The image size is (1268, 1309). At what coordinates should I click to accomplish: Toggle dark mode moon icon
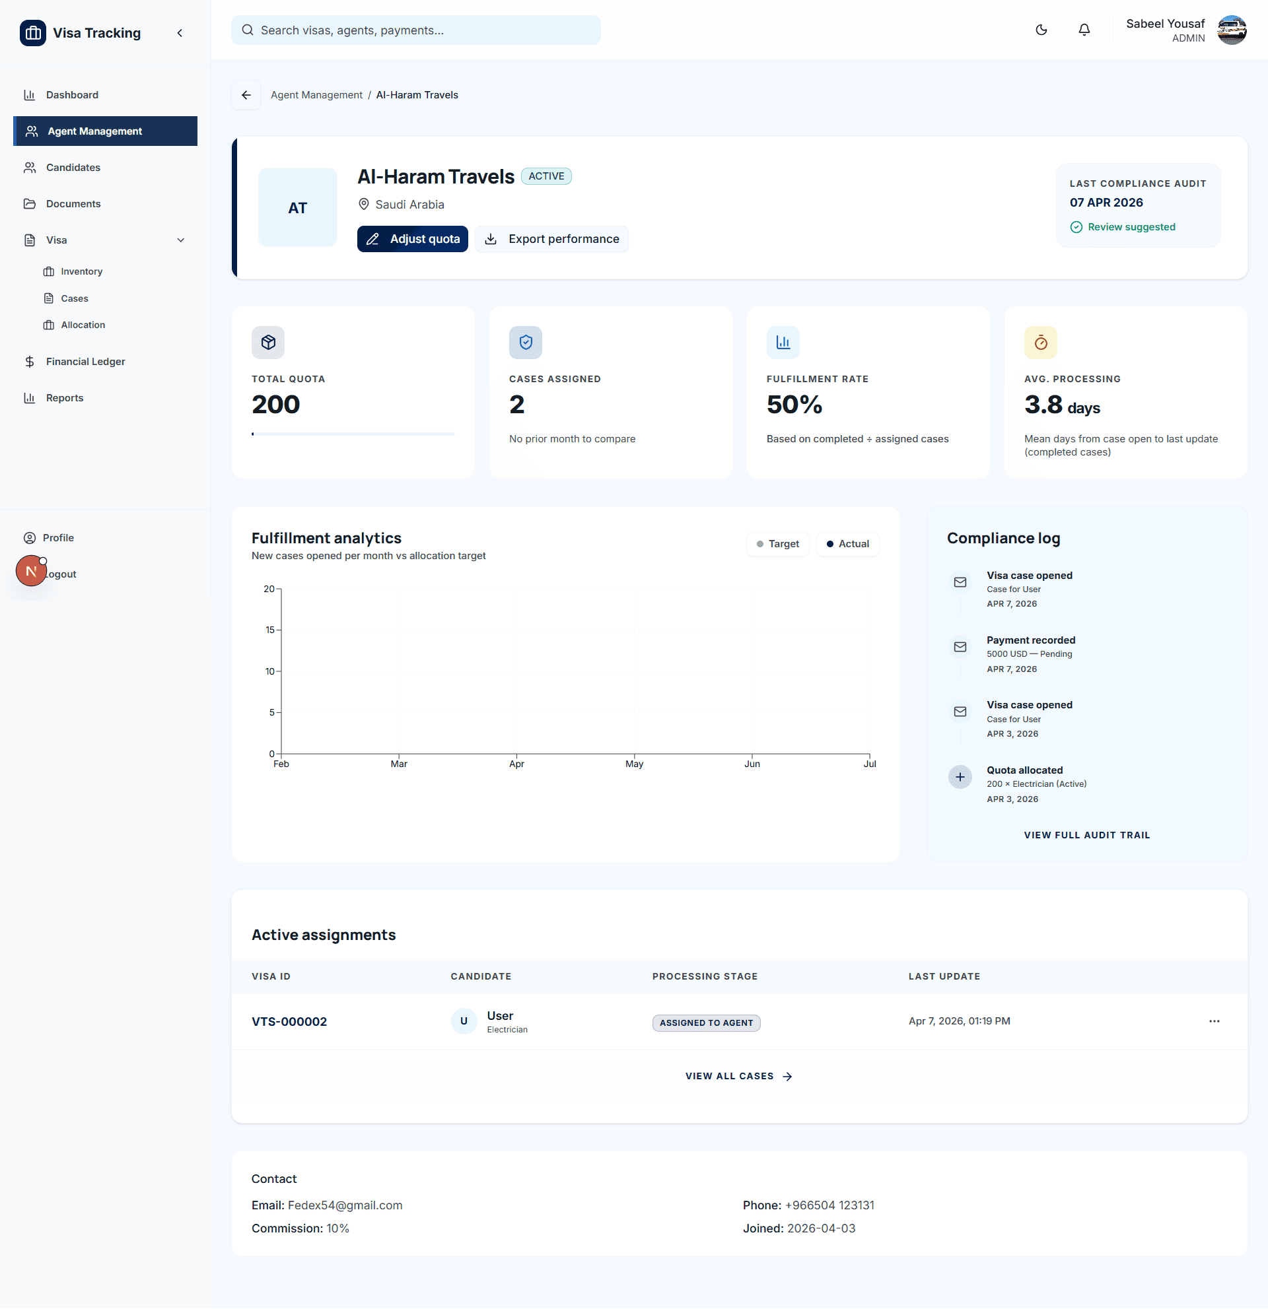[x=1041, y=30]
